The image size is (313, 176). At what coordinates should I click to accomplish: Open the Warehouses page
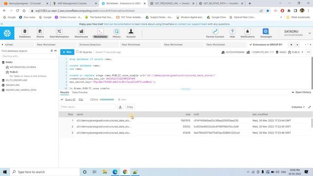coord(81,33)
